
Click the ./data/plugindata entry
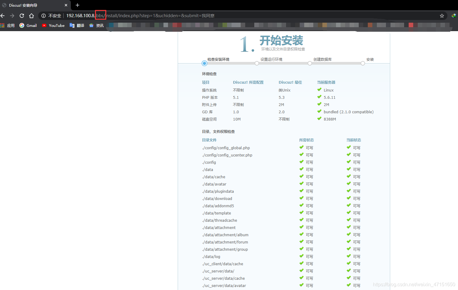click(218, 192)
